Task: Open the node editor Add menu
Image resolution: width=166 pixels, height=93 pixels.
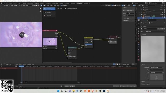Action: pyautogui.click(x=55, y=5)
